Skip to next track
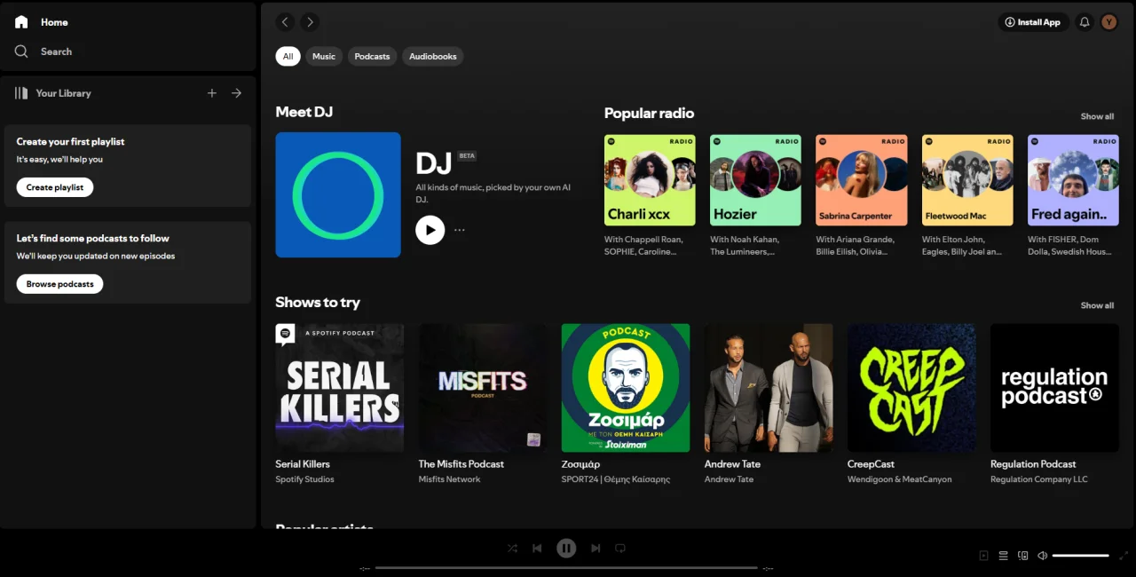 [x=596, y=549]
